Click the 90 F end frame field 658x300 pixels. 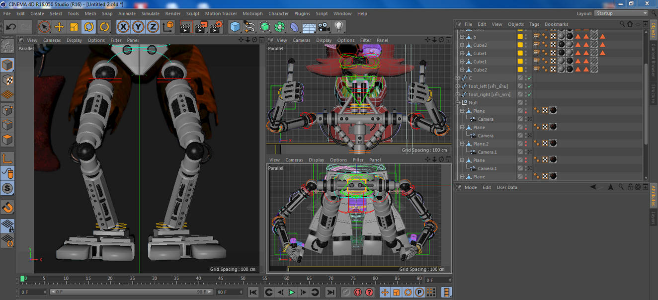[x=229, y=292]
